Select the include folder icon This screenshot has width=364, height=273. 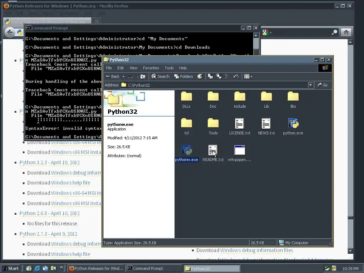pyautogui.click(x=240, y=96)
